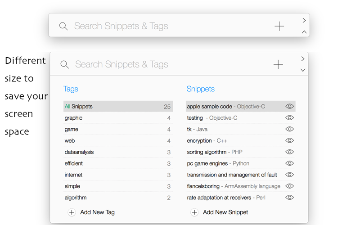
Task: Click the right chevron on the expanded panel
Action: 303,59
